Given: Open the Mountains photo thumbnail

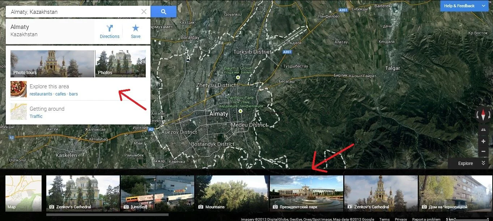Looking at the screenshot, I should (232, 193).
